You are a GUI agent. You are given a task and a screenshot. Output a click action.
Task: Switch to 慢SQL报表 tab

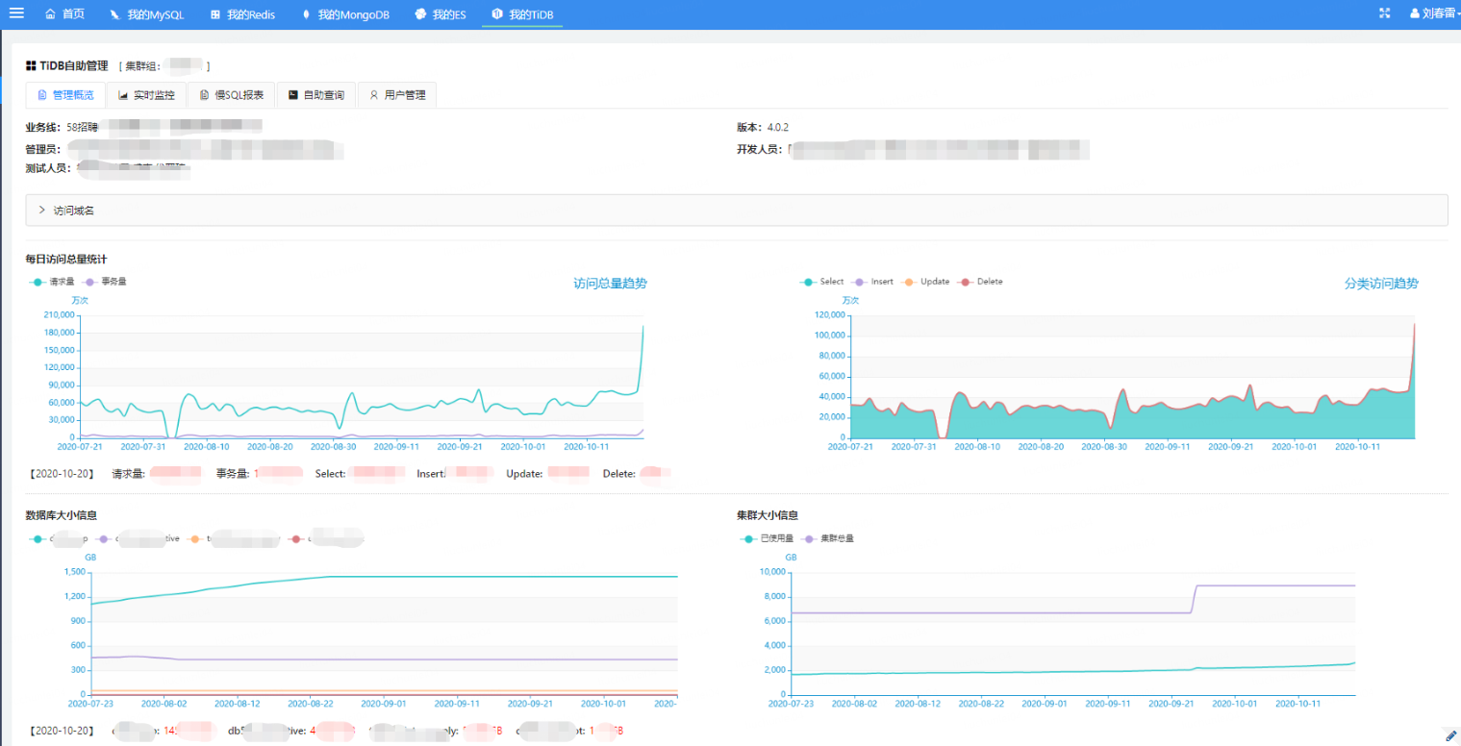[231, 95]
